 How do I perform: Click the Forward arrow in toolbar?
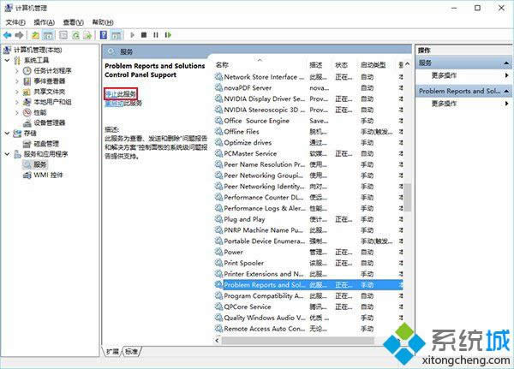[x=20, y=35]
